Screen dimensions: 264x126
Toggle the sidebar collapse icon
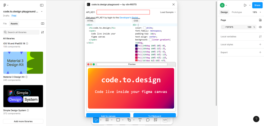[42, 5]
